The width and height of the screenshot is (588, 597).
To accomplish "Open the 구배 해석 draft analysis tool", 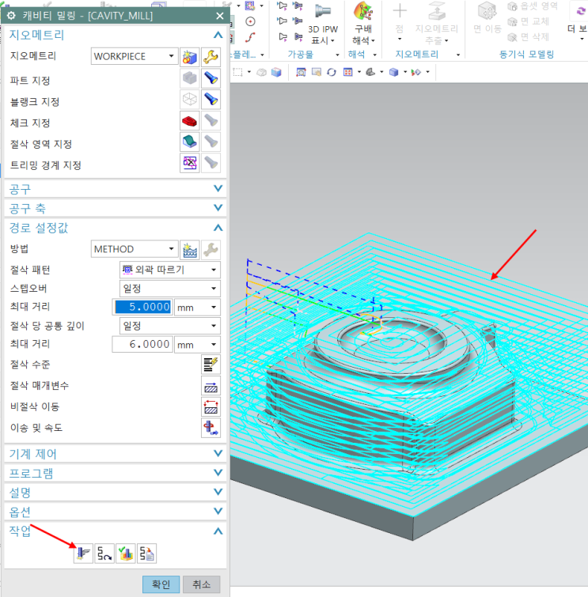I will pyautogui.click(x=362, y=24).
